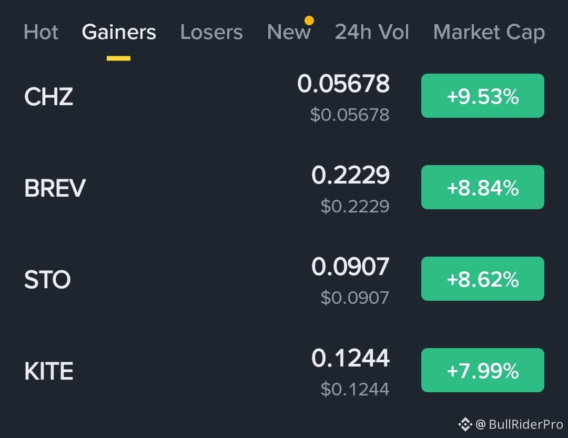
Task: Select the CHZ coin symbol
Action: click(x=48, y=97)
